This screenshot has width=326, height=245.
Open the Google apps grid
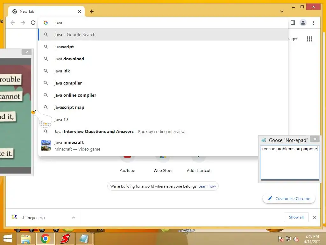pyautogui.click(x=309, y=39)
